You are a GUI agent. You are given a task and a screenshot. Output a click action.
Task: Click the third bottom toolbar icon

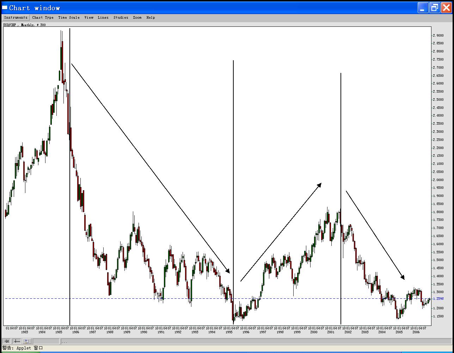point(27,341)
